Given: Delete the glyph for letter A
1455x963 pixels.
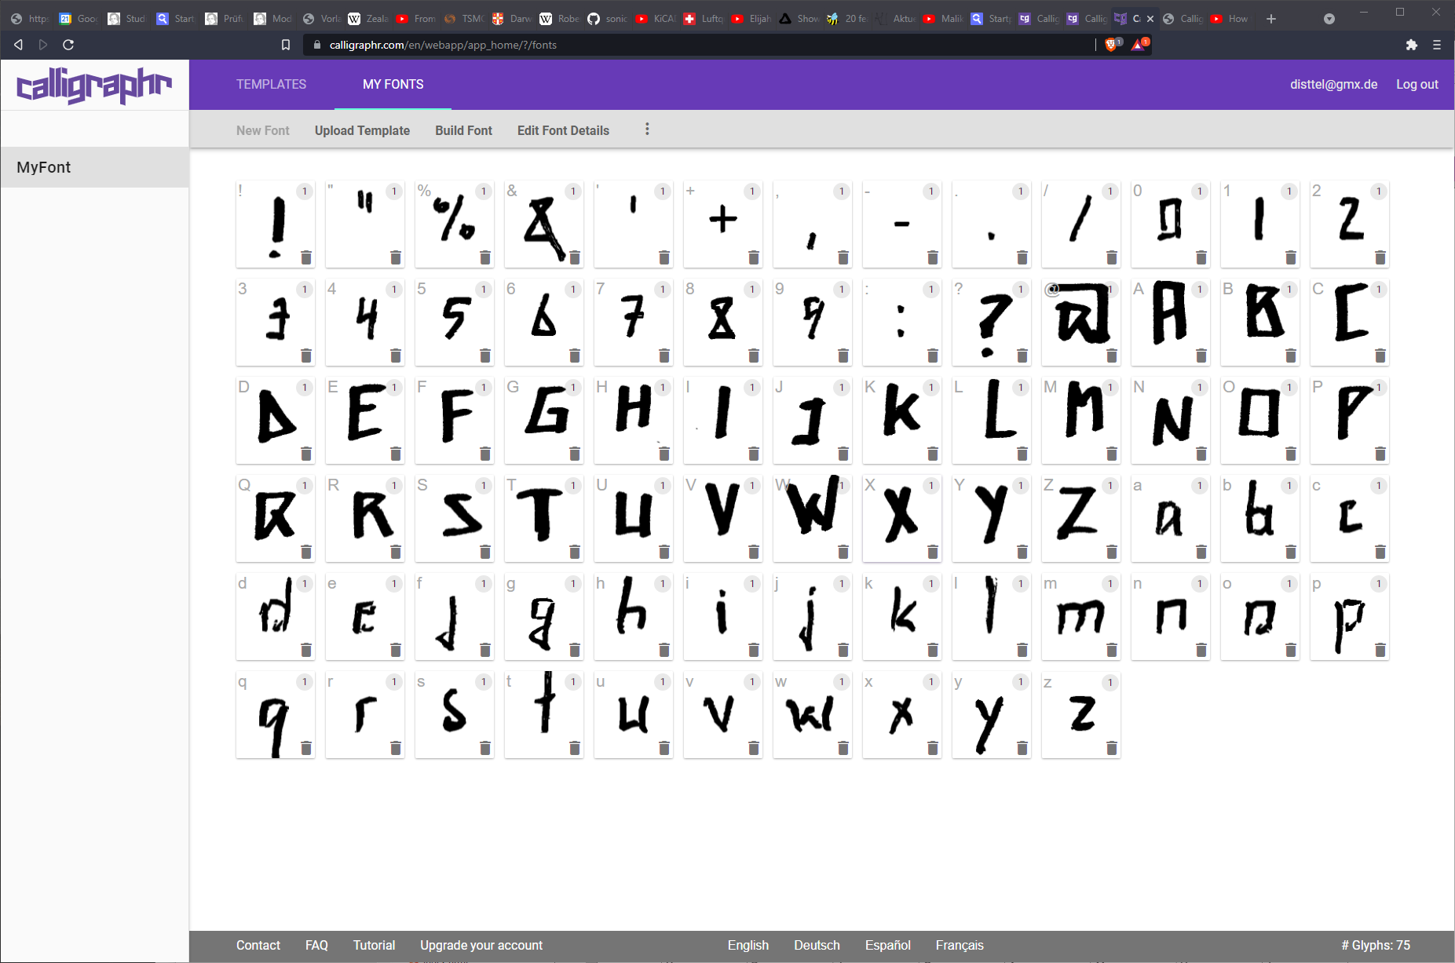Looking at the screenshot, I should (1201, 356).
